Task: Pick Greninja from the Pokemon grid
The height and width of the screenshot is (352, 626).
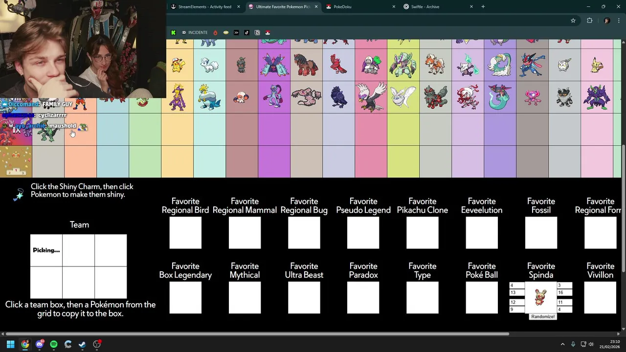Action: point(532,65)
